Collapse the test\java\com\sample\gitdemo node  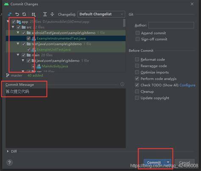pos(18,44)
